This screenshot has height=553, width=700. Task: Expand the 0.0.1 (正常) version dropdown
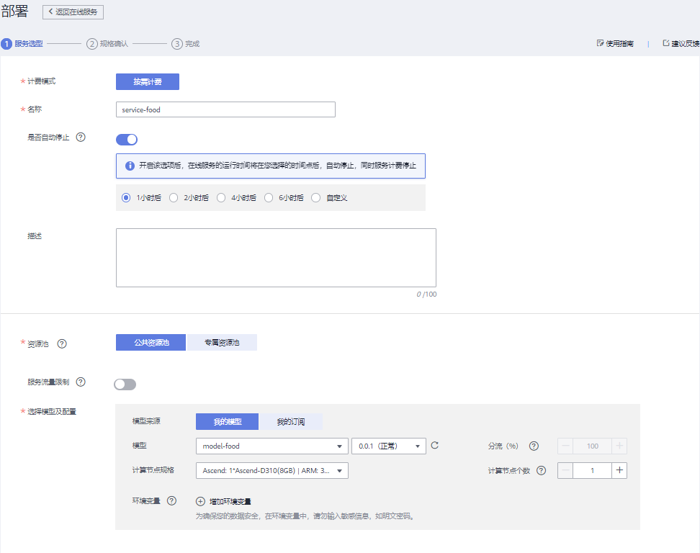pyautogui.click(x=389, y=446)
